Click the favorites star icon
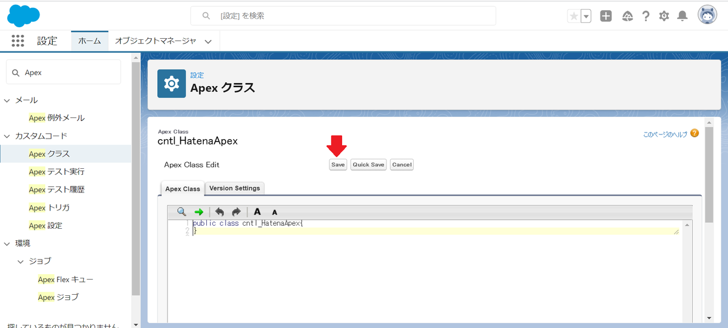Screen dimensions: 728x328 point(573,16)
